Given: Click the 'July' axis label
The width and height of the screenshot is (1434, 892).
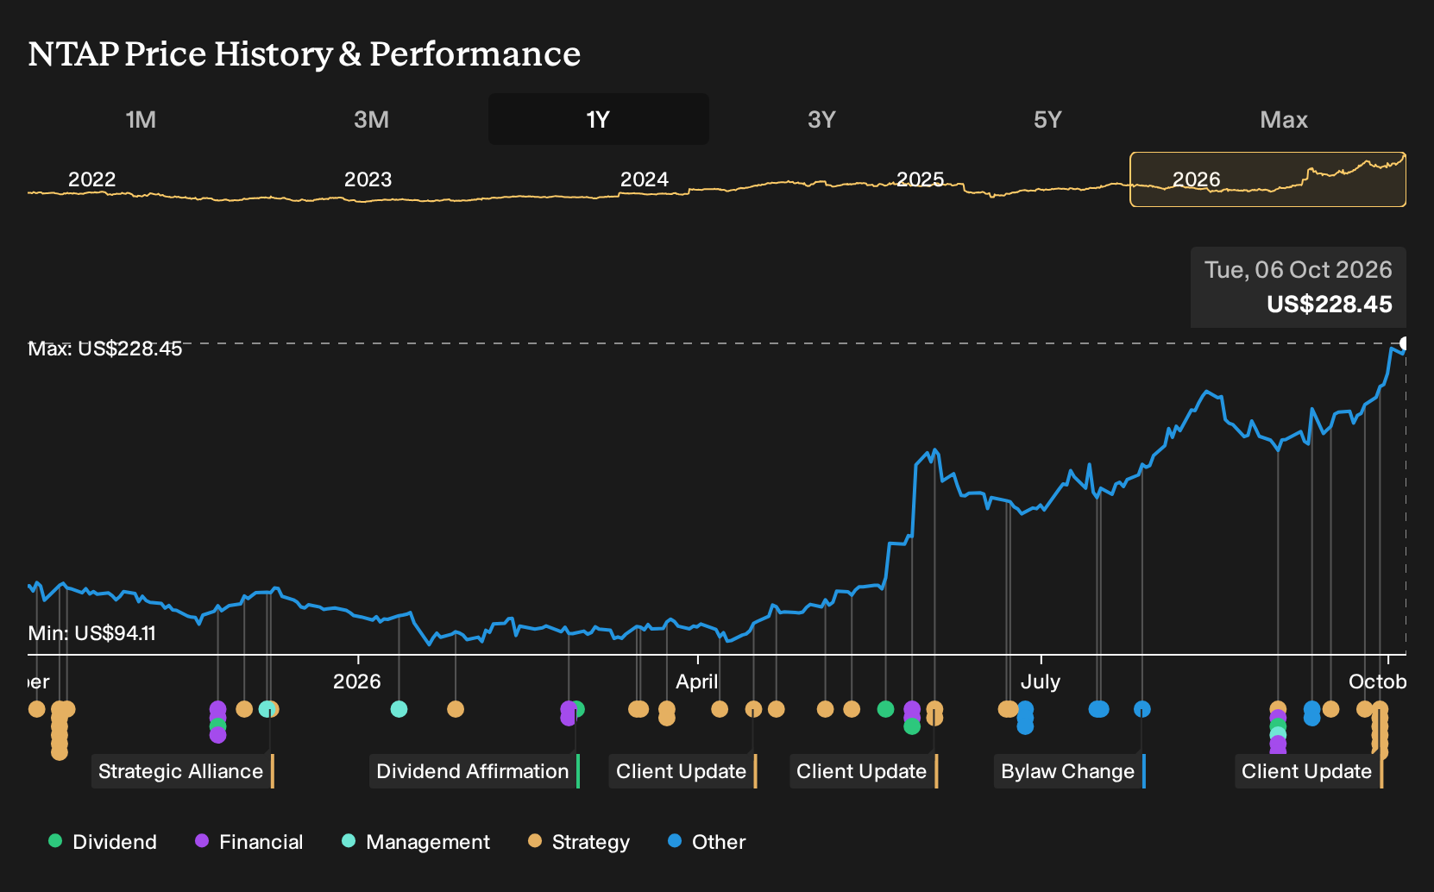Looking at the screenshot, I should coord(1041,682).
